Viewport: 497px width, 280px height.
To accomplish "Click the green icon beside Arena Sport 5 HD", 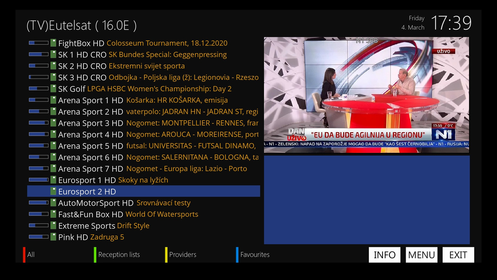I will tap(54, 145).
